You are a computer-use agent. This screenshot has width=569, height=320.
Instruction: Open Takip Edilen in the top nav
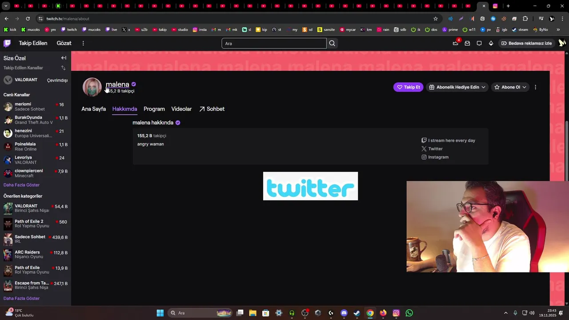tap(33, 43)
